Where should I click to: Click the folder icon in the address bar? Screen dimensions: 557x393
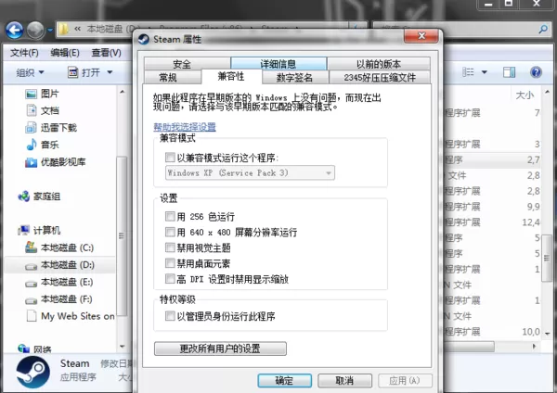click(x=63, y=29)
